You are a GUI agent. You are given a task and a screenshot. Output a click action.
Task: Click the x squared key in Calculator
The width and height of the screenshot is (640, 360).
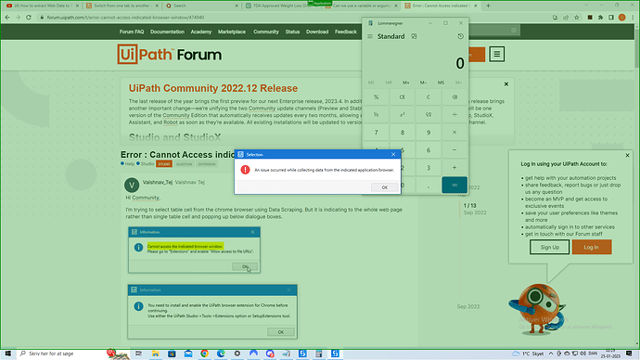click(402, 115)
